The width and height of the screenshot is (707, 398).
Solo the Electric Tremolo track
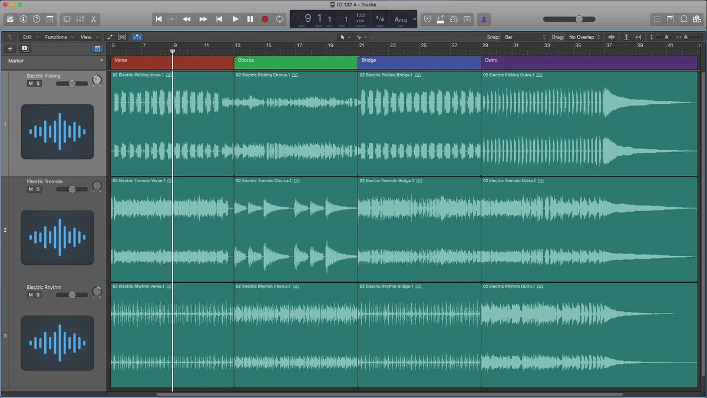coord(38,189)
